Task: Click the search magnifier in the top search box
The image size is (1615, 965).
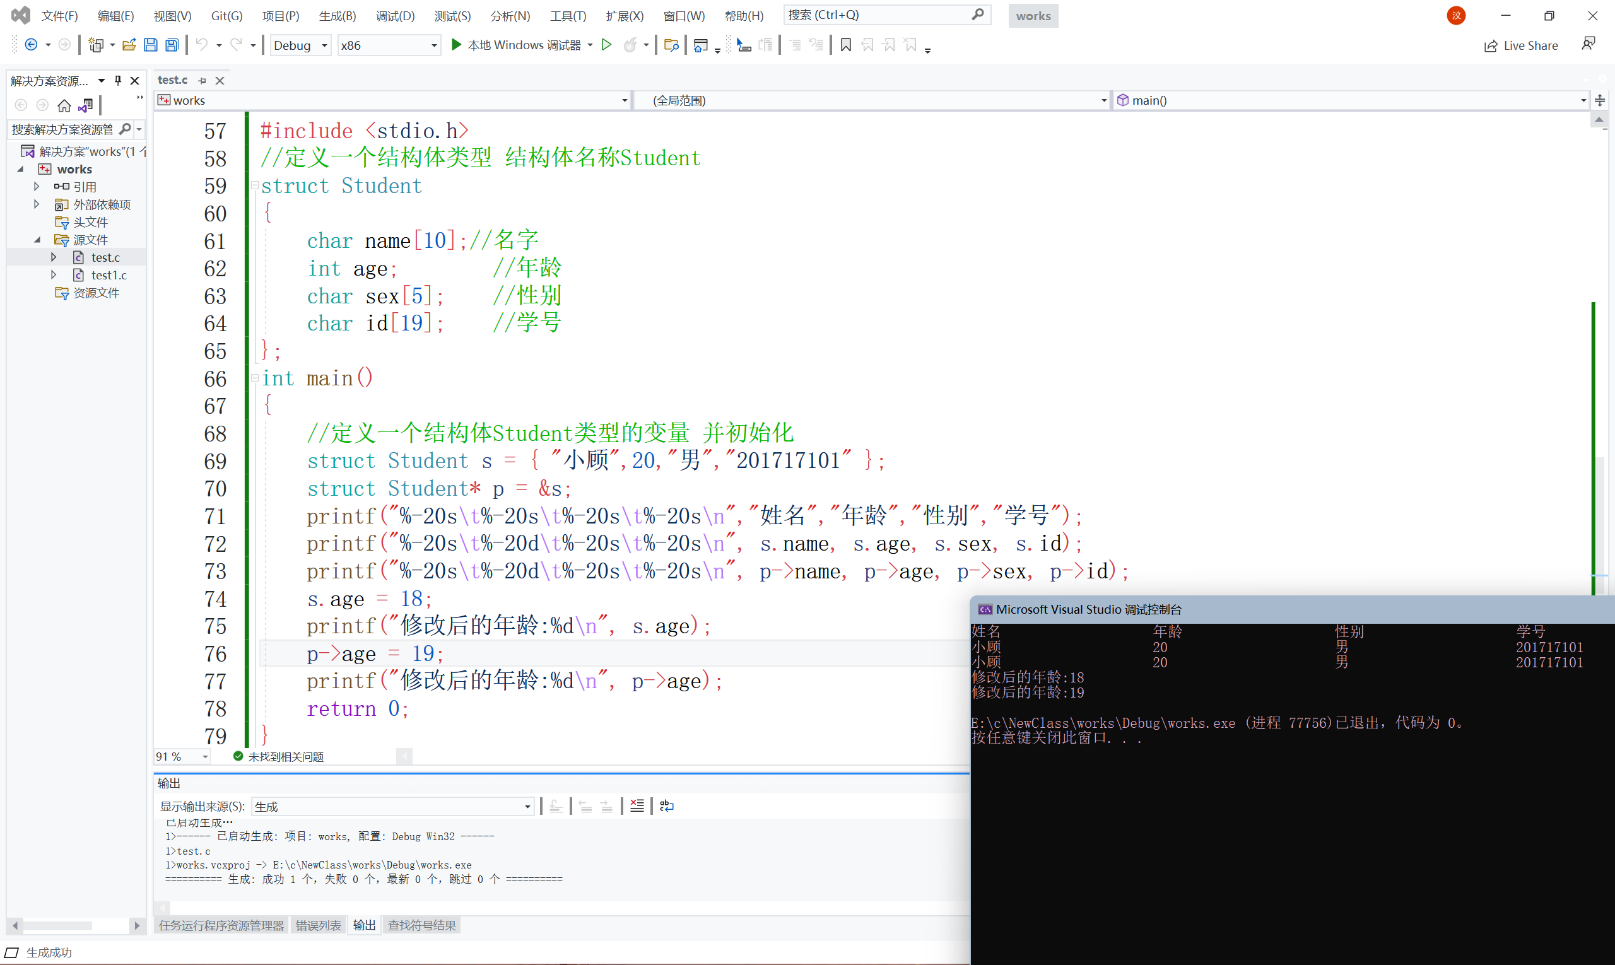Action: [x=978, y=15]
